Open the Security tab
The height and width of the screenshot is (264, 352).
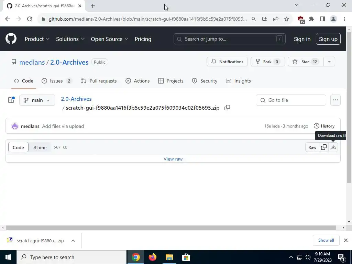coord(205,81)
